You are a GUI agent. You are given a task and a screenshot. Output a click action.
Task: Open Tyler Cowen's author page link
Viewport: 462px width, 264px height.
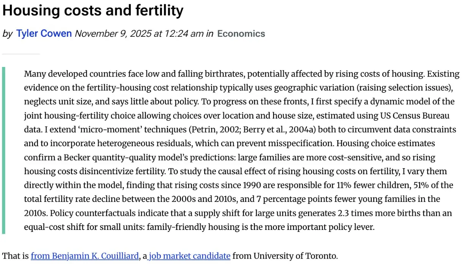[44, 34]
